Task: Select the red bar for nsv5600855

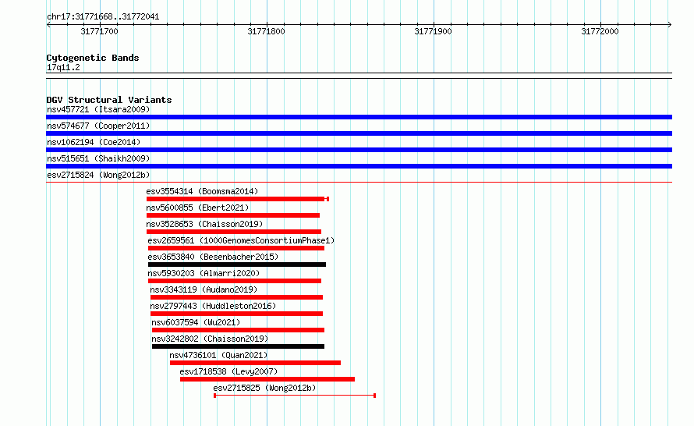Action: 233,215
